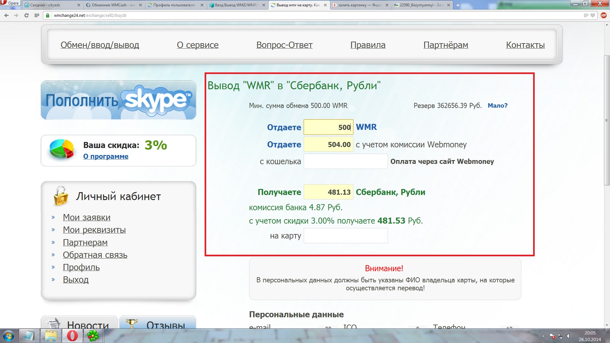
Task: Open the Adblock Plus extension icon
Action: (x=604, y=15)
